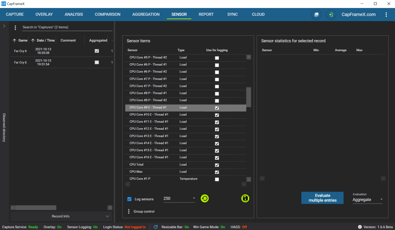Open the logging interval 250 dropdown
The image size is (395, 230).
(x=194, y=198)
